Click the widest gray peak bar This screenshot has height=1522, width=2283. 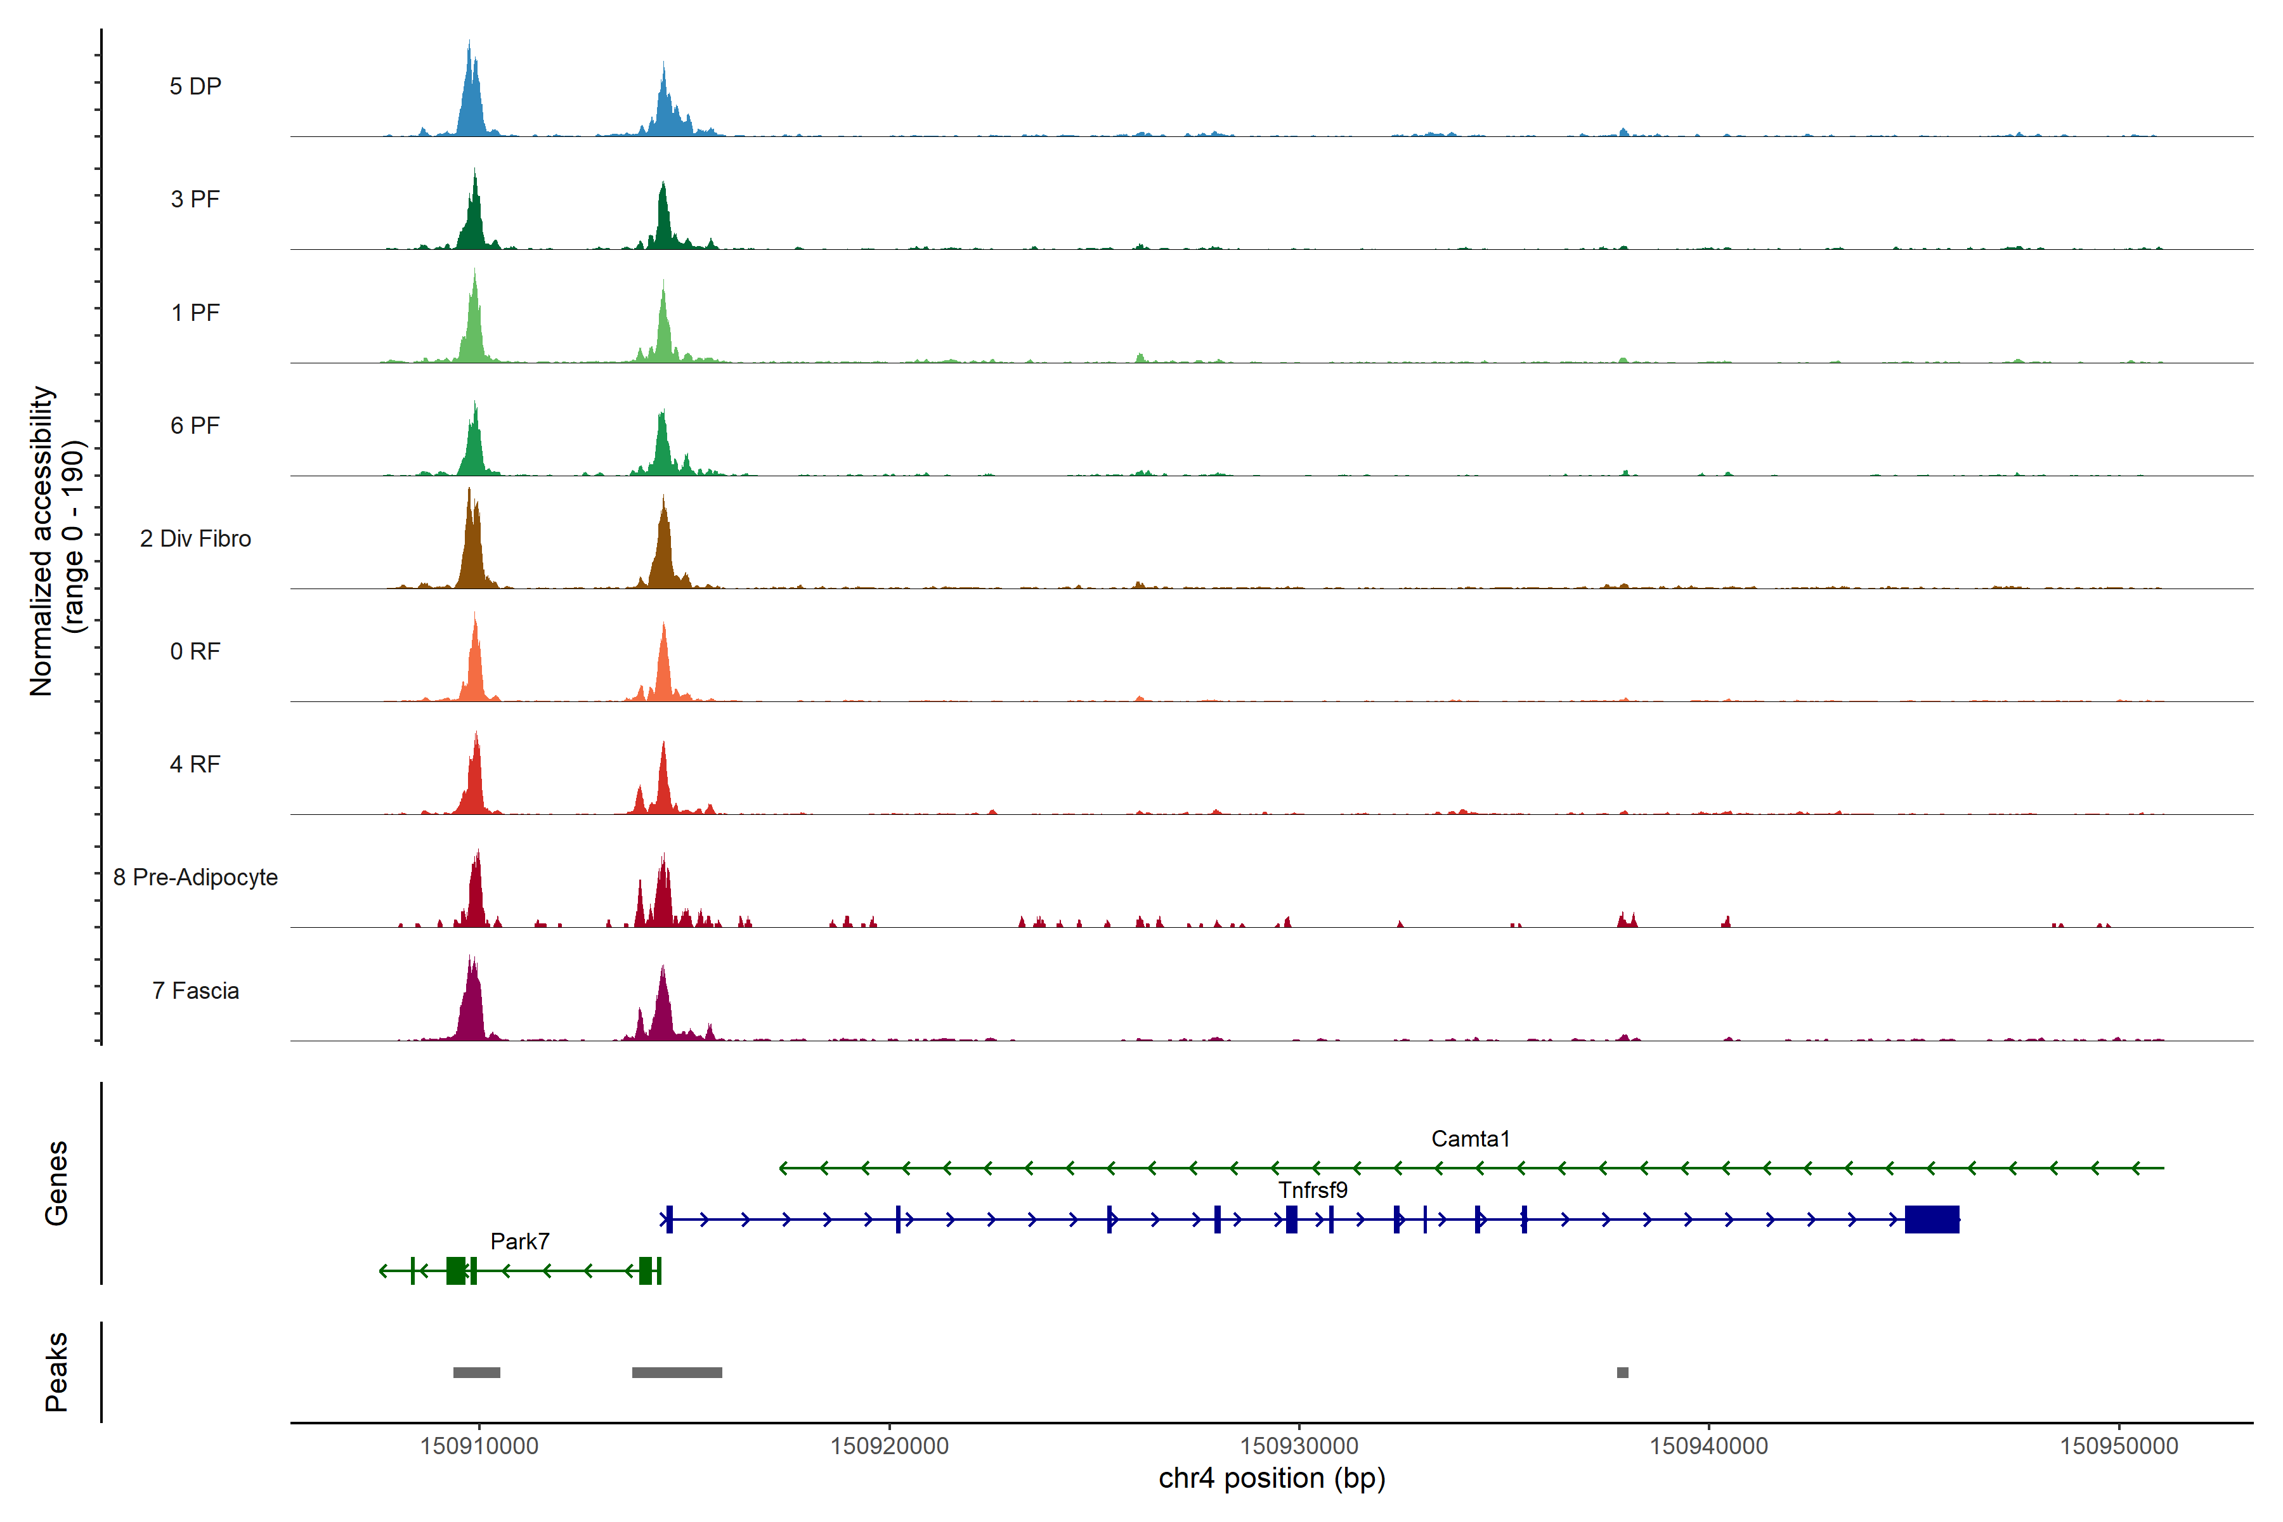(677, 1372)
